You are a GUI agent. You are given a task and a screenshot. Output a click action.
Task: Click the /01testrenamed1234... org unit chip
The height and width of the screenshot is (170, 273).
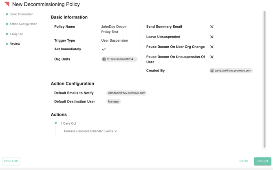[x=119, y=59]
